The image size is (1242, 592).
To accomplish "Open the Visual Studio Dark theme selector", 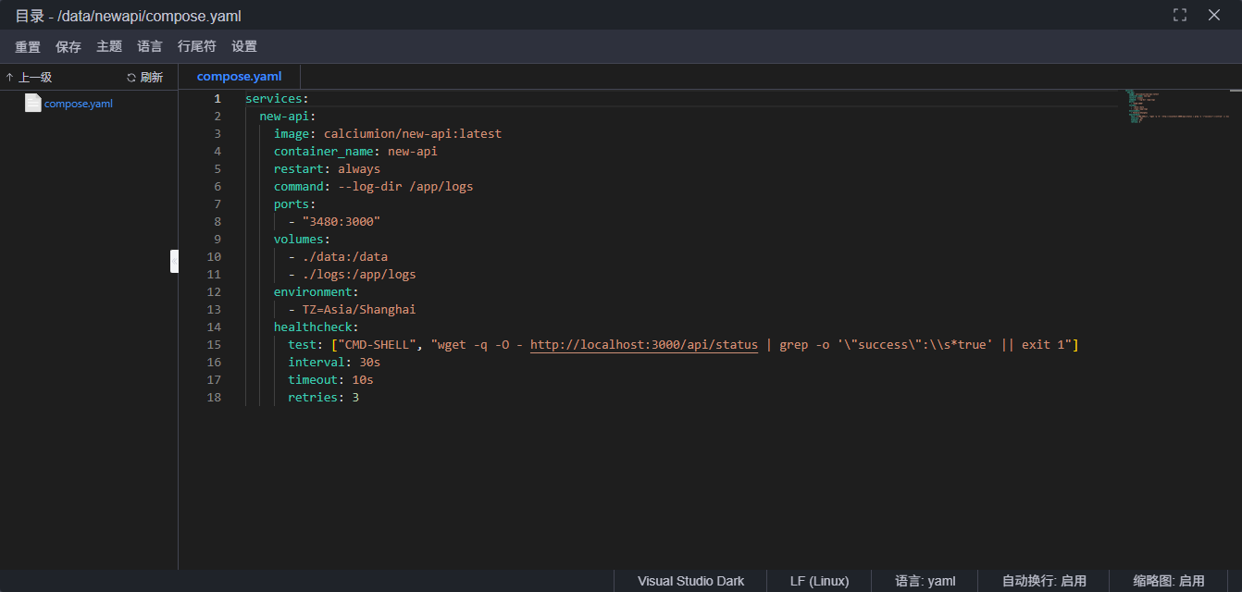I will pyautogui.click(x=690, y=581).
